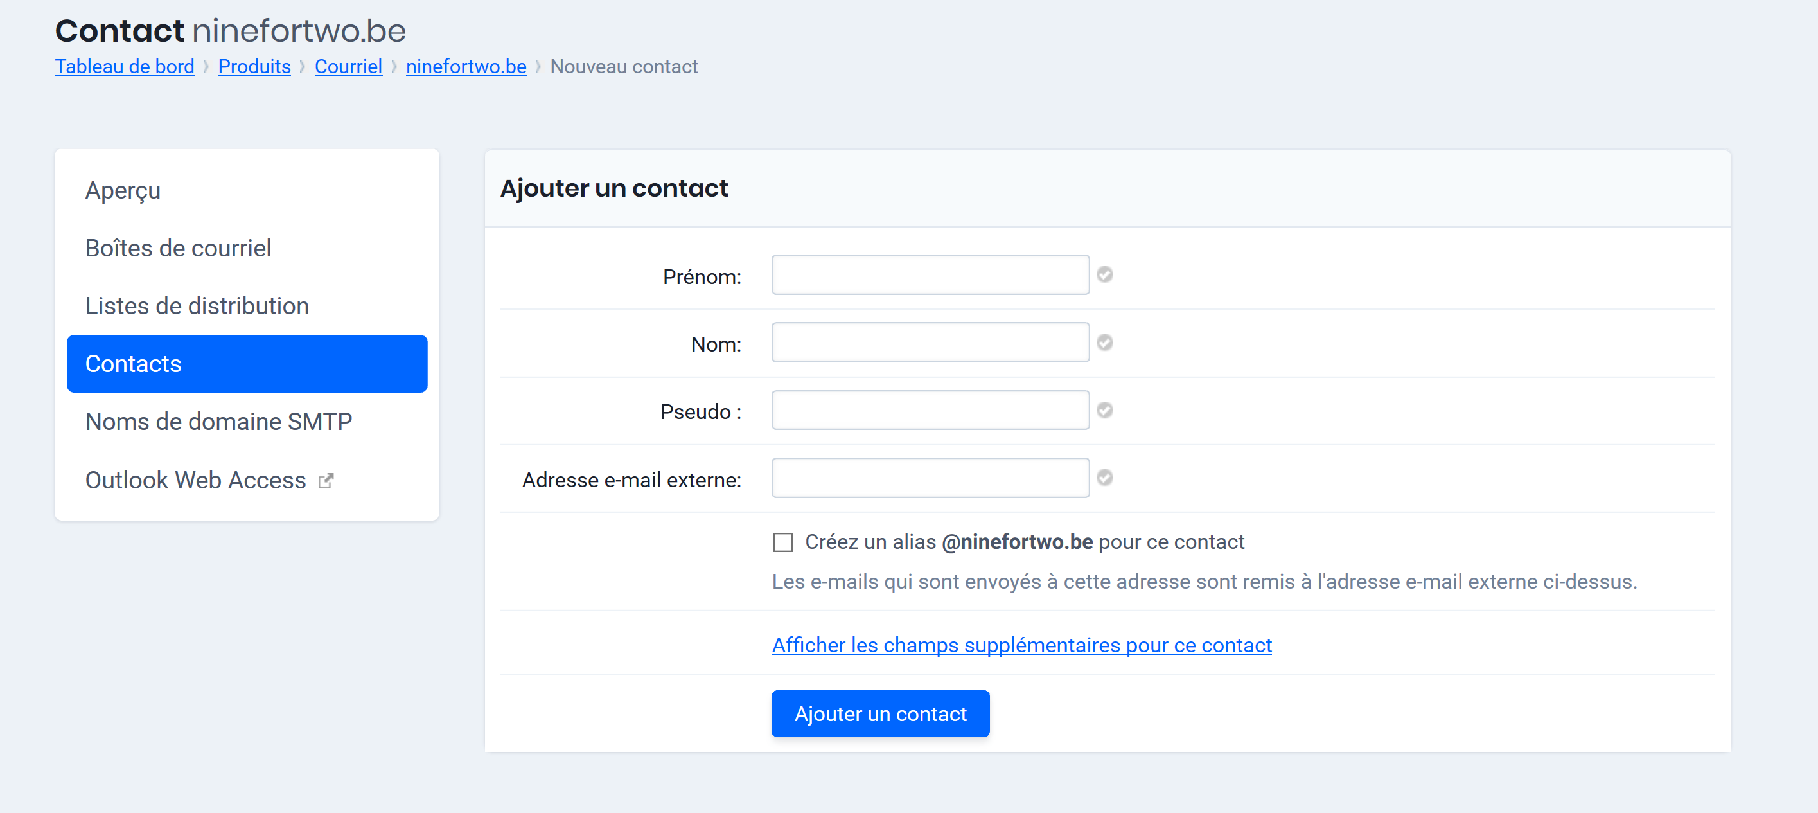Click the Aperçu sidebar icon
The image size is (1818, 813).
(124, 190)
